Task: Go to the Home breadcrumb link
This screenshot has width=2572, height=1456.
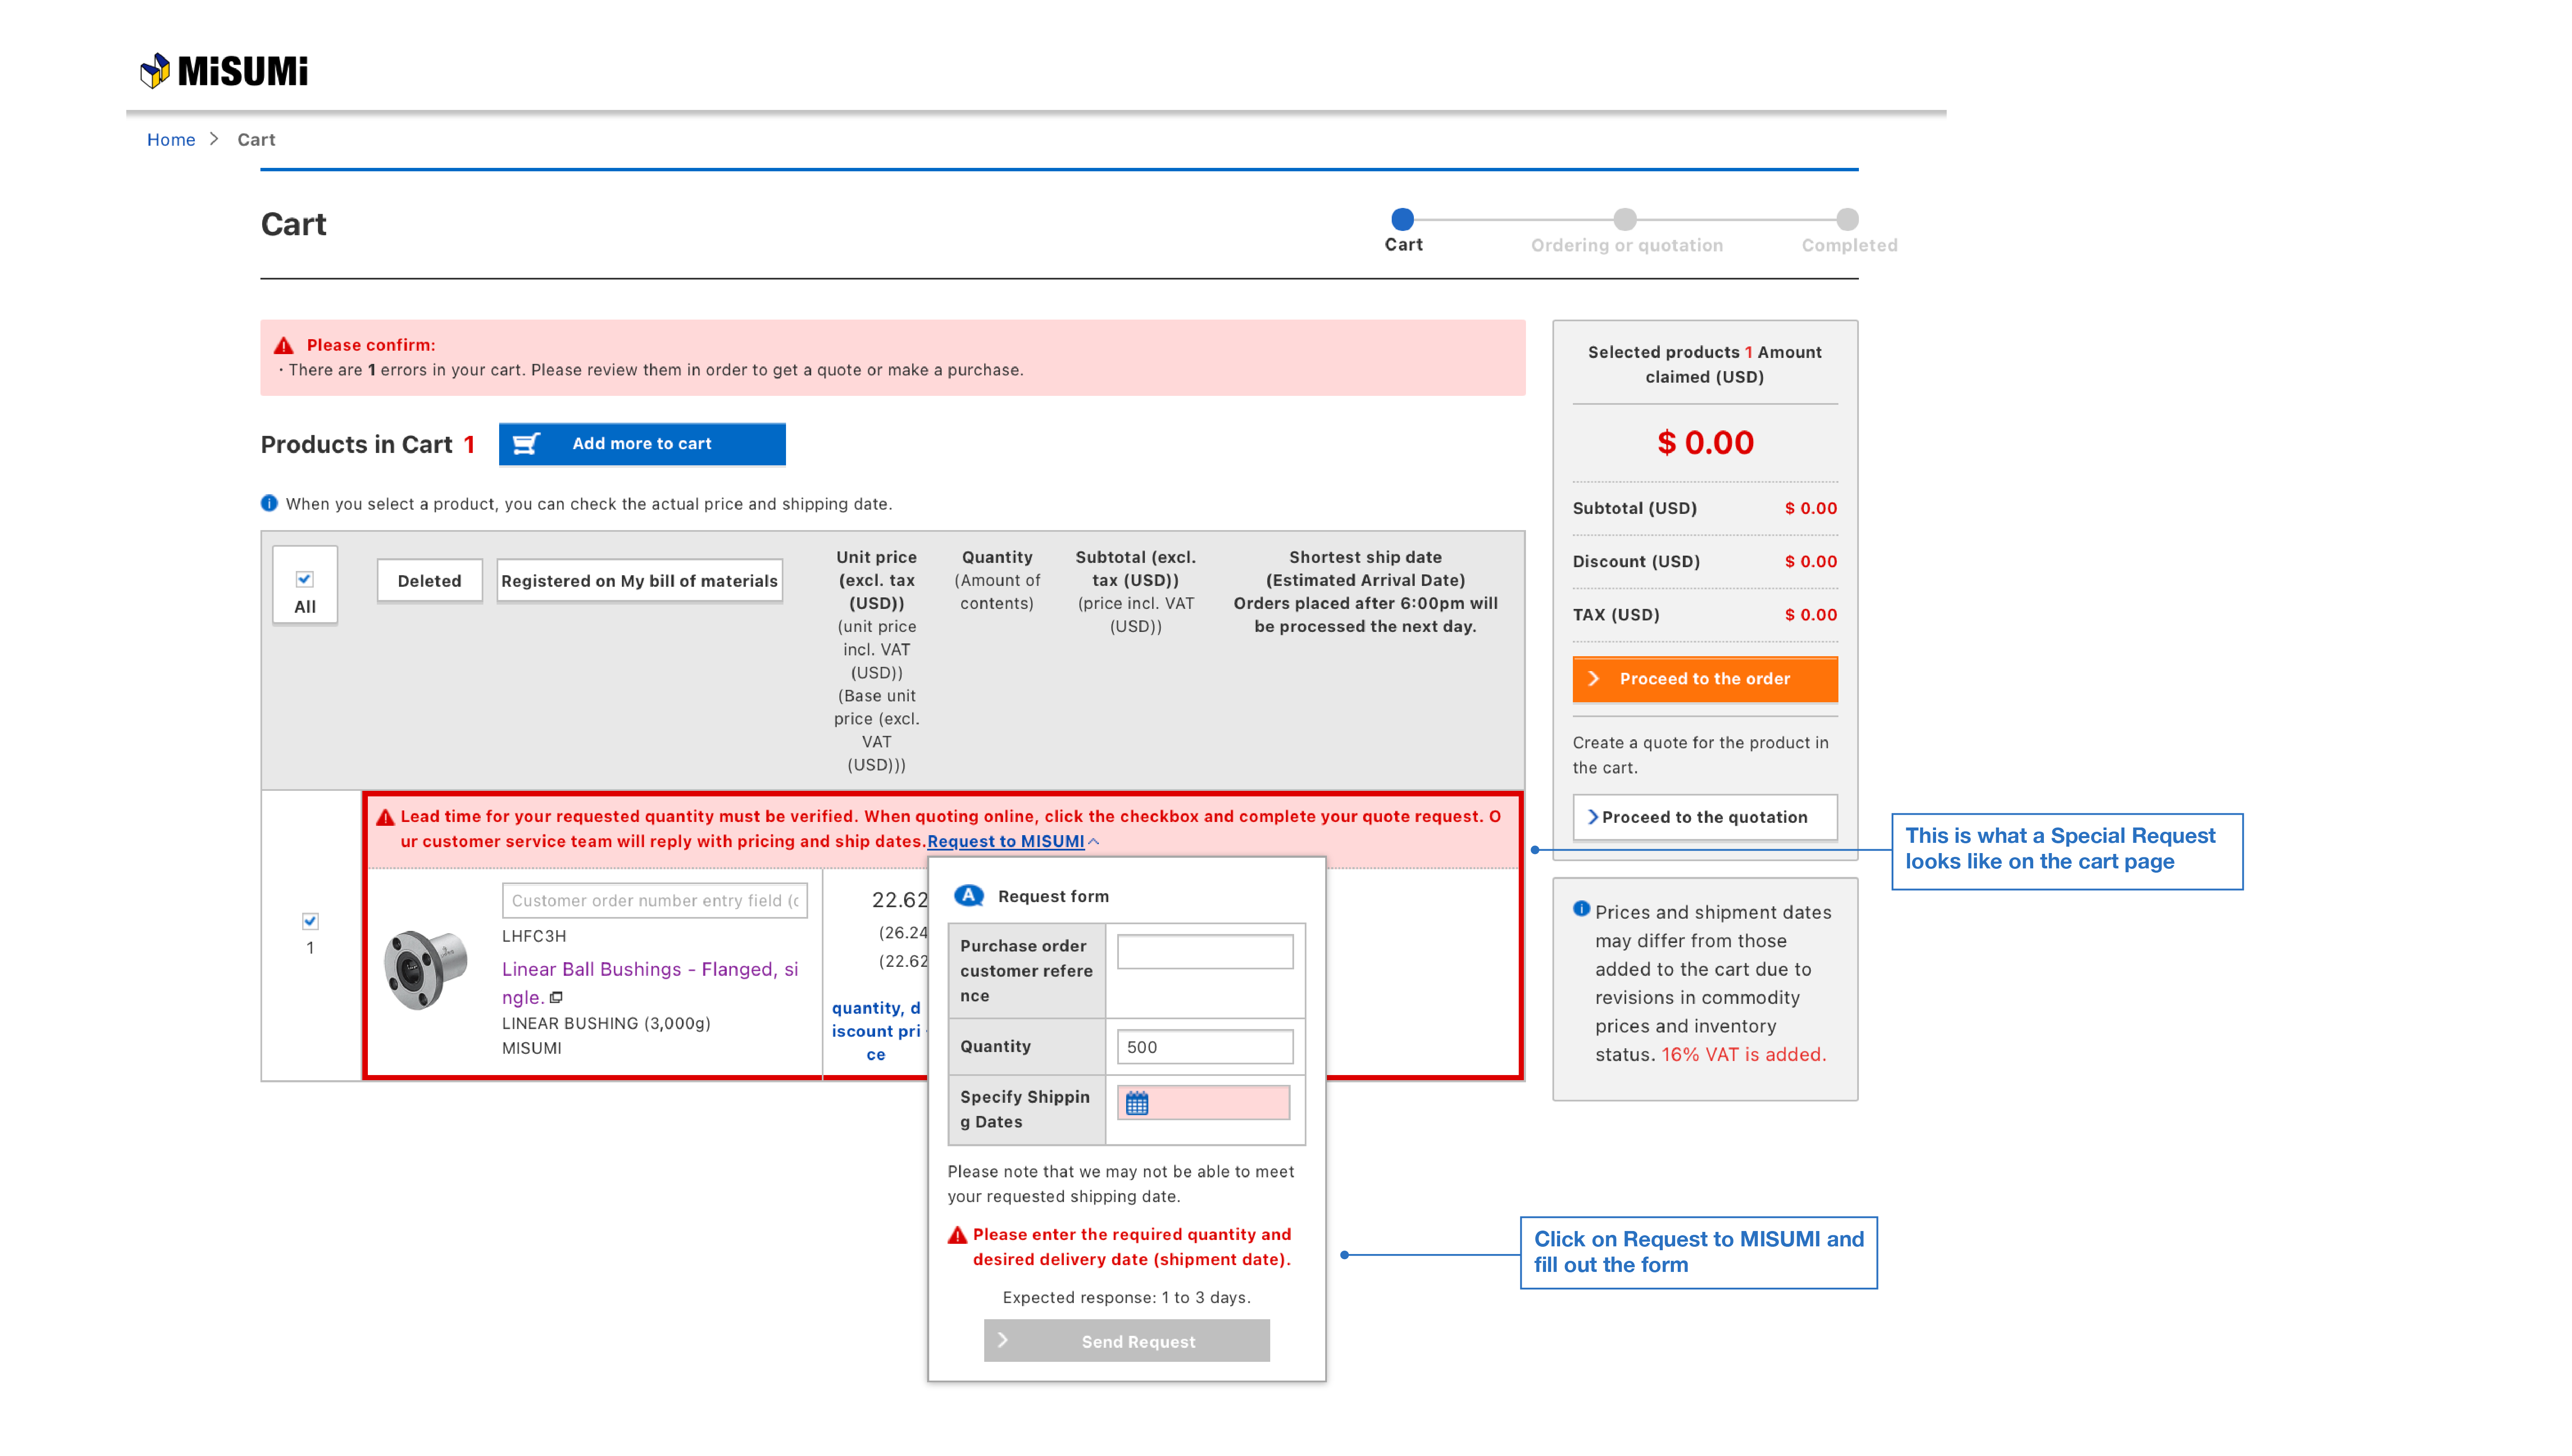Action: click(x=171, y=140)
